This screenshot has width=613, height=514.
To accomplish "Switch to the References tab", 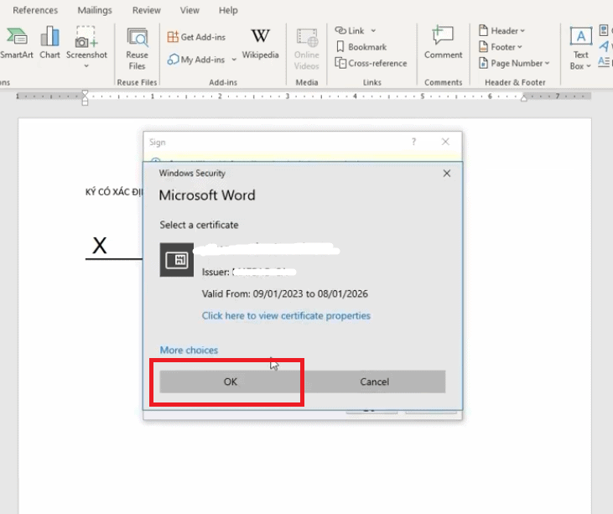I will tap(35, 10).
